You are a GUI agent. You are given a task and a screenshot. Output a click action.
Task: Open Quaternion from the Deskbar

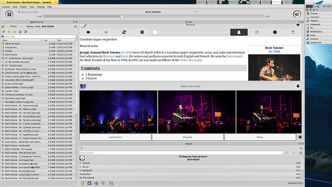tap(316, 42)
